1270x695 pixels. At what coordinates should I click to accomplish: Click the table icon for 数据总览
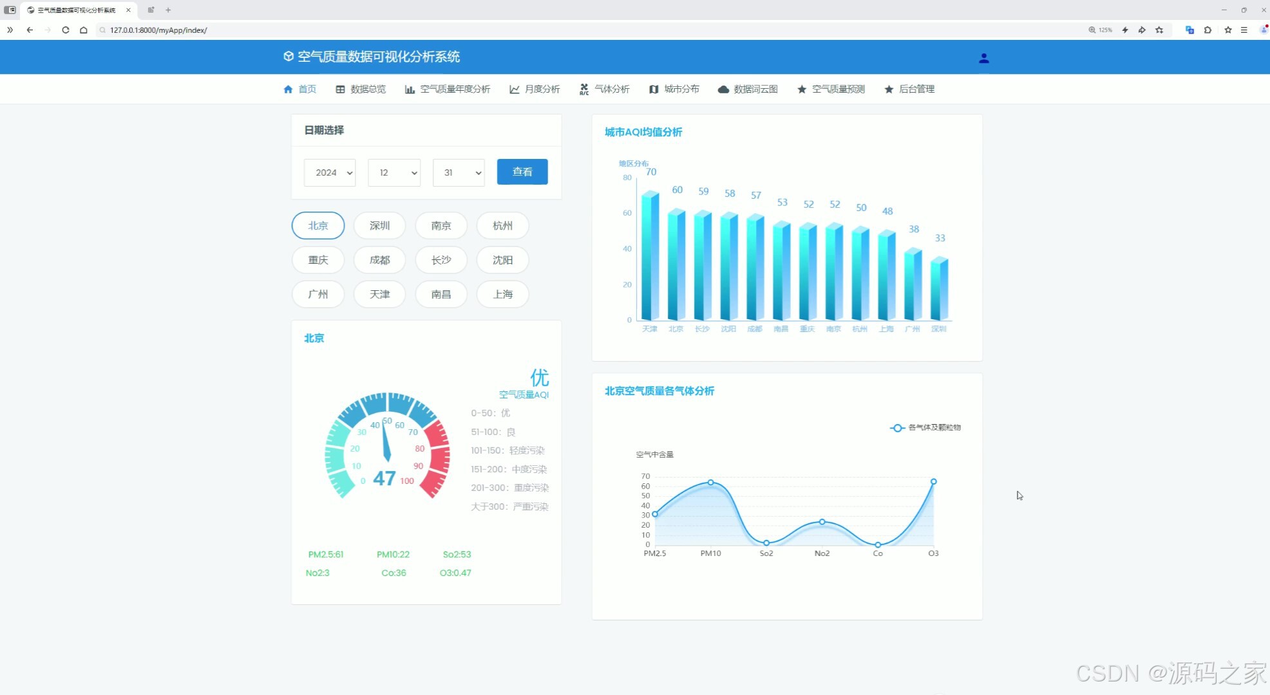(340, 89)
